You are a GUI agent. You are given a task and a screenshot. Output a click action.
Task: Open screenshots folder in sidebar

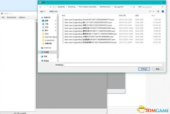tap(50, 40)
